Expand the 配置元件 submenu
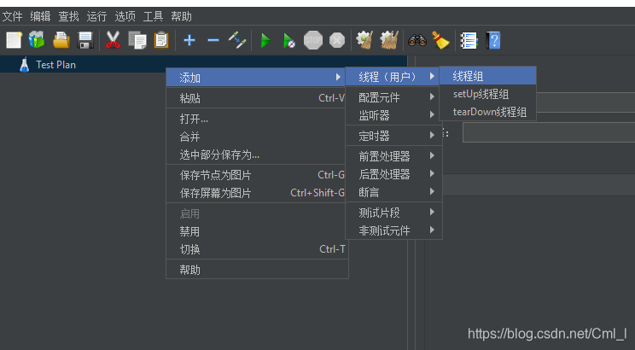Image resolution: width=635 pixels, height=350 pixels. (x=393, y=97)
